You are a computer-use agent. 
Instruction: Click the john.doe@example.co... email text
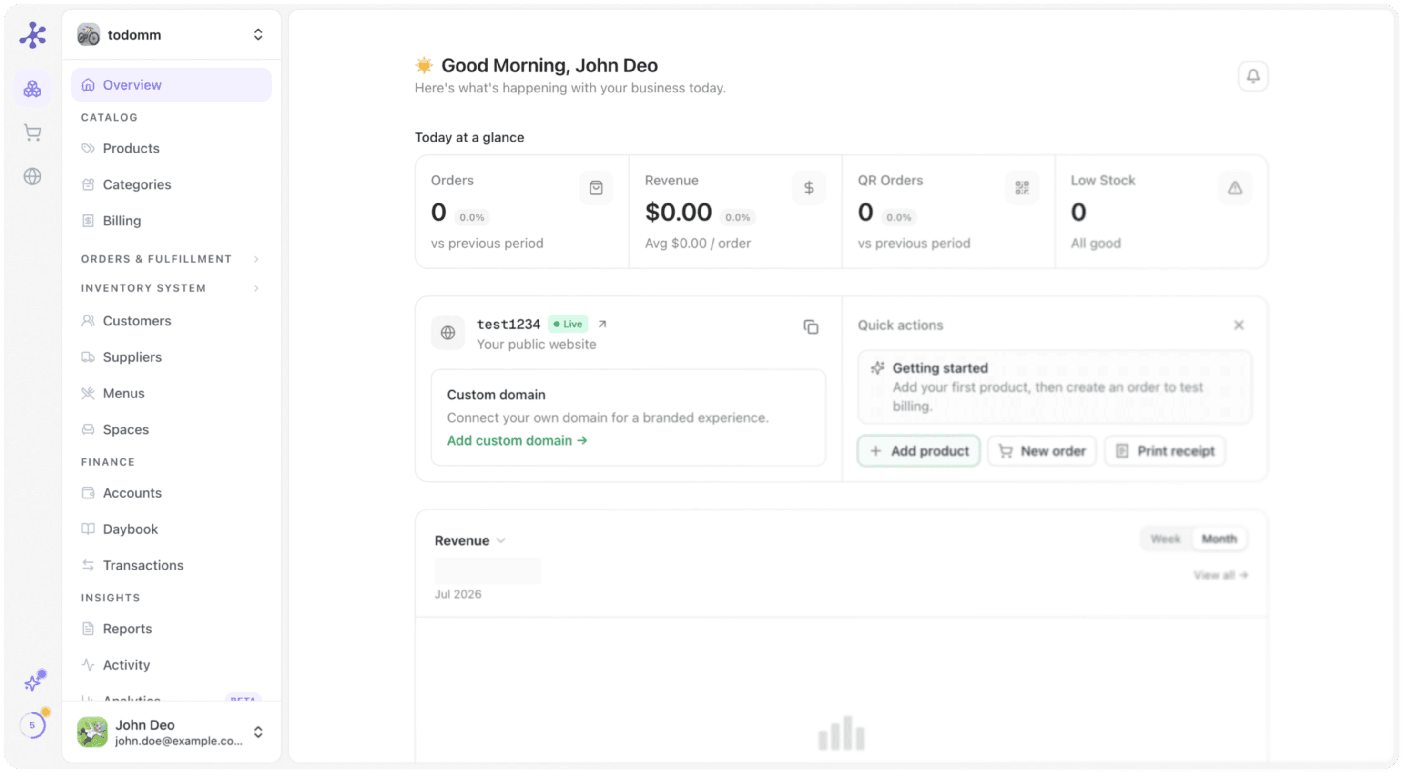(x=178, y=741)
